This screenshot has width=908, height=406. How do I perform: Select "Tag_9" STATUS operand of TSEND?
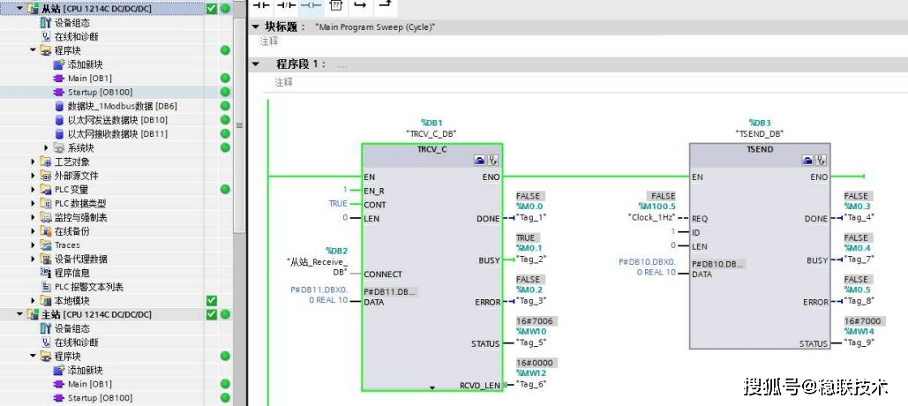point(859,342)
